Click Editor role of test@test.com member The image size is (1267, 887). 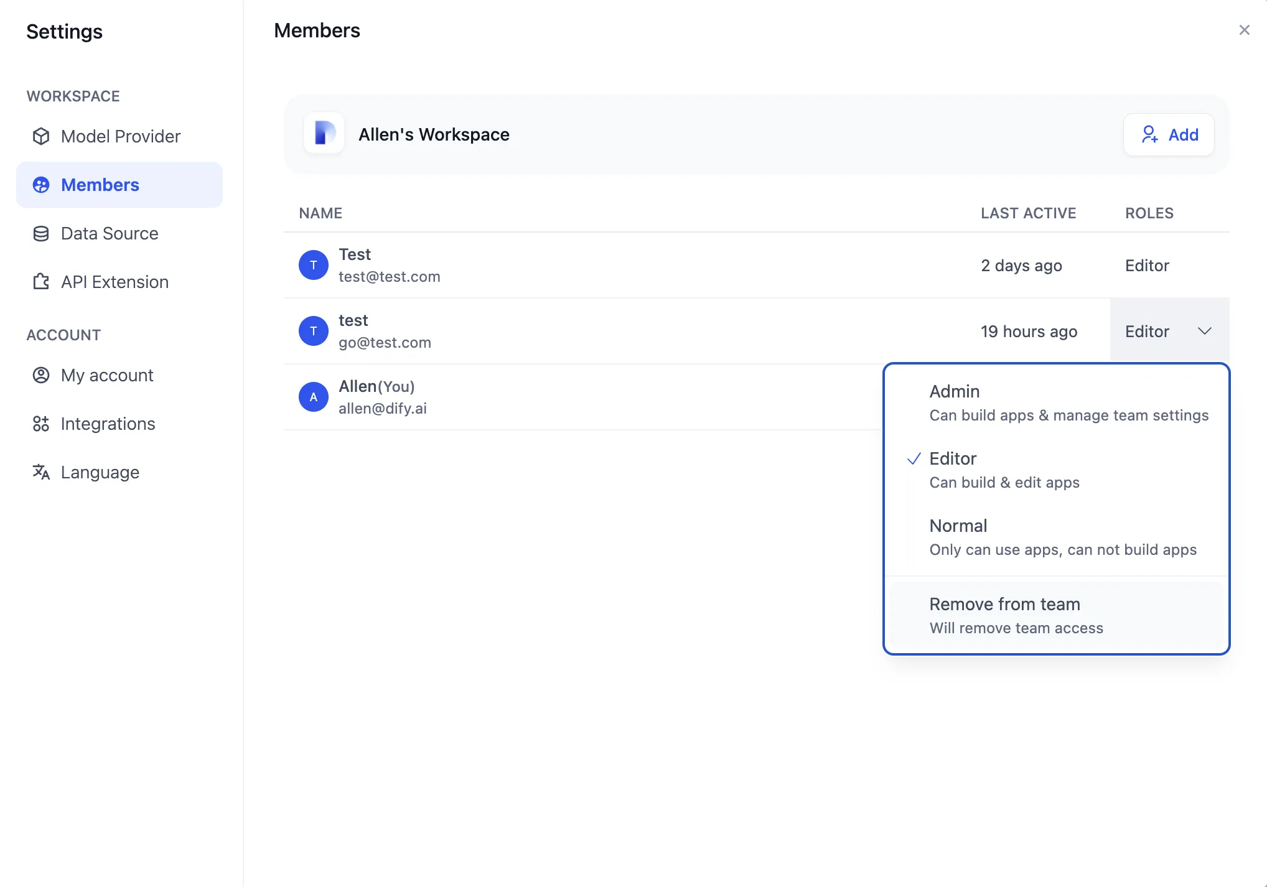(1146, 266)
